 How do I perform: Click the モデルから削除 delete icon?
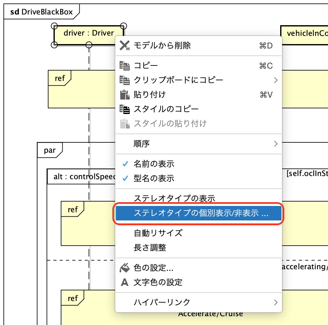125,46
